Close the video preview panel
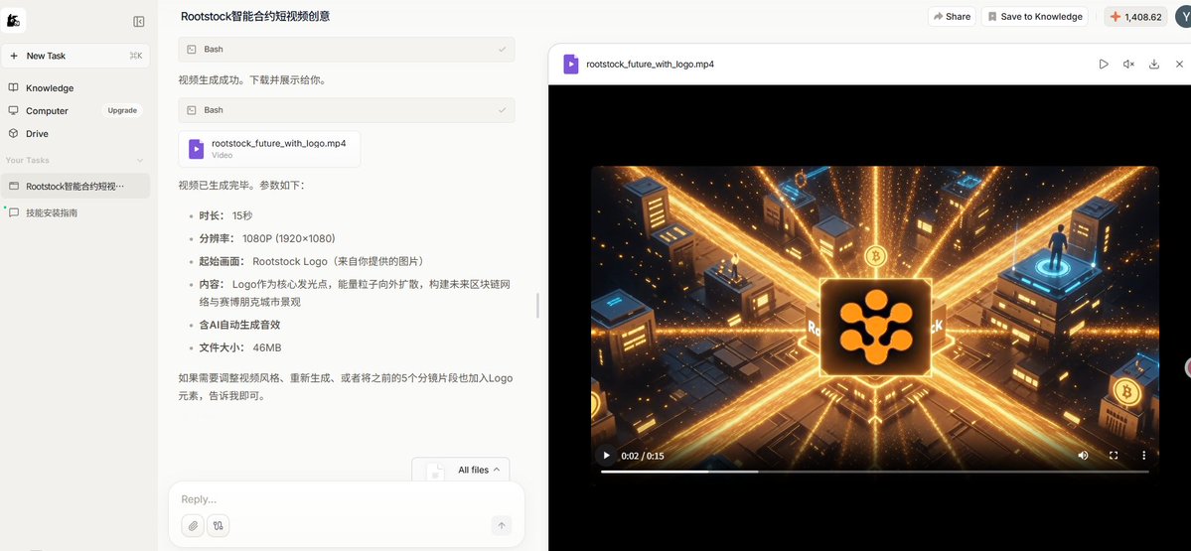 (x=1179, y=64)
